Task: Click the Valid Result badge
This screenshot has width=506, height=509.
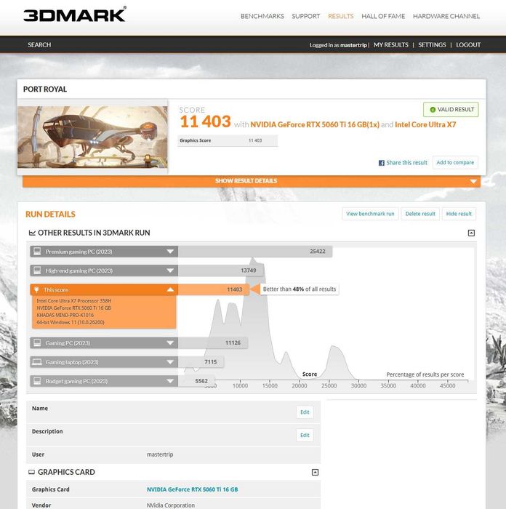Action: tap(451, 110)
